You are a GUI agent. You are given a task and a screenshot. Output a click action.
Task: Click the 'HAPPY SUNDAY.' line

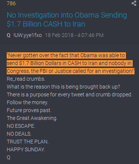click(26, 149)
